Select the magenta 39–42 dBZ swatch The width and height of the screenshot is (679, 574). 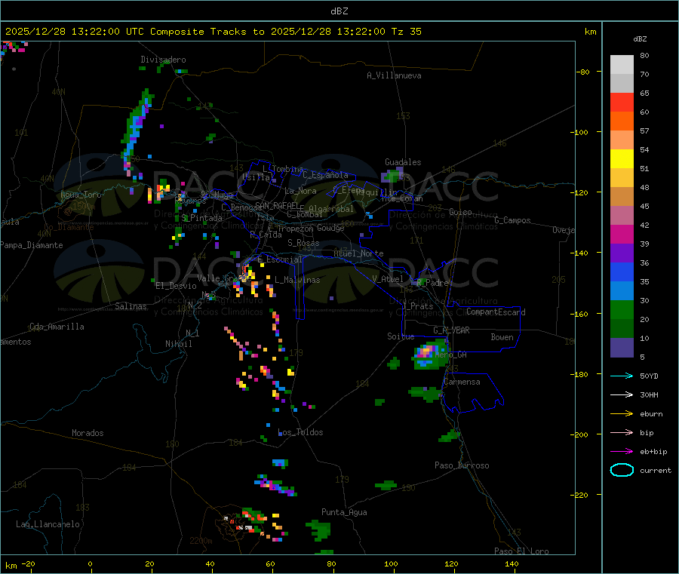622,234
